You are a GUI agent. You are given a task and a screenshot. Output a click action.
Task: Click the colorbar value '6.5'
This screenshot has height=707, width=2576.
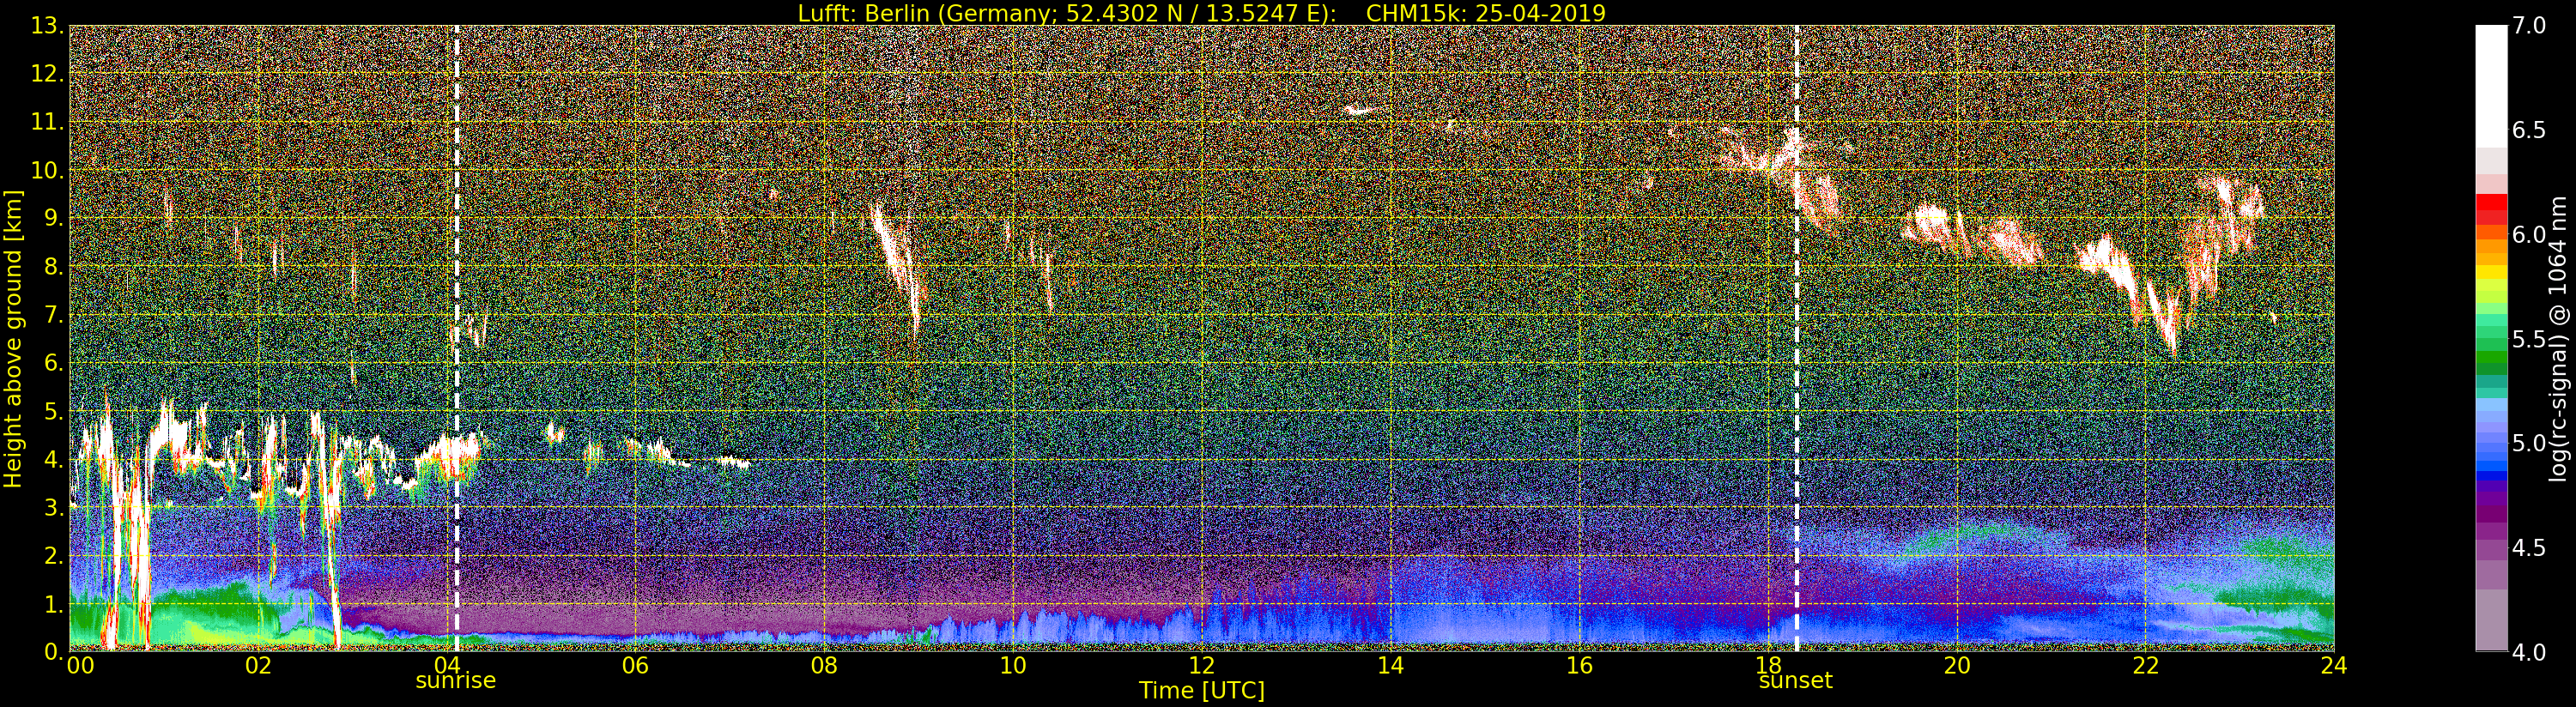(2529, 130)
